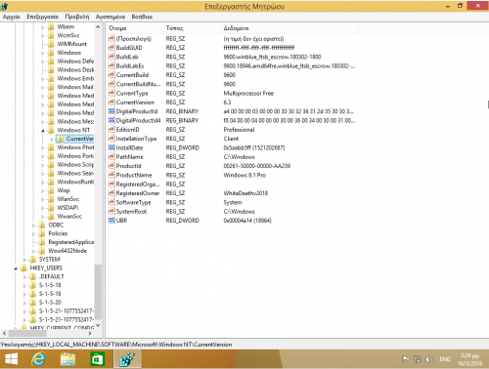Click the Windows Start button
489x369 pixels.
click(x=11, y=359)
